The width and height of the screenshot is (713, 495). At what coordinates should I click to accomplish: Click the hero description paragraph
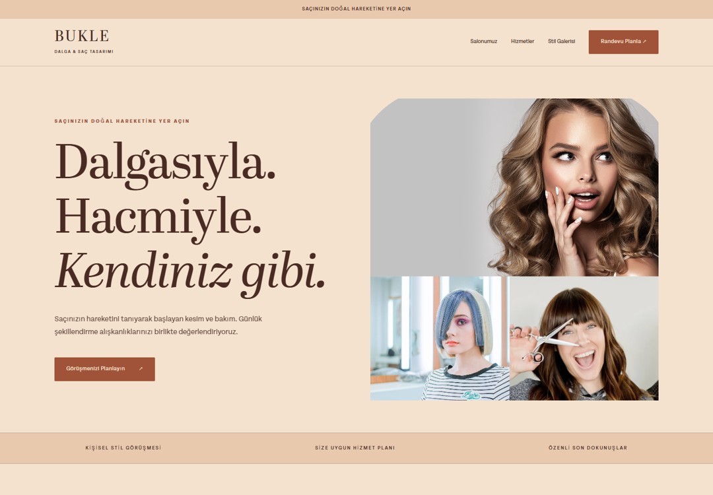click(x=158, y=325)
